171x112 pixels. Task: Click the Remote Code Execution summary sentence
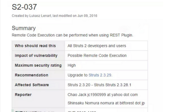click(72, 35)
